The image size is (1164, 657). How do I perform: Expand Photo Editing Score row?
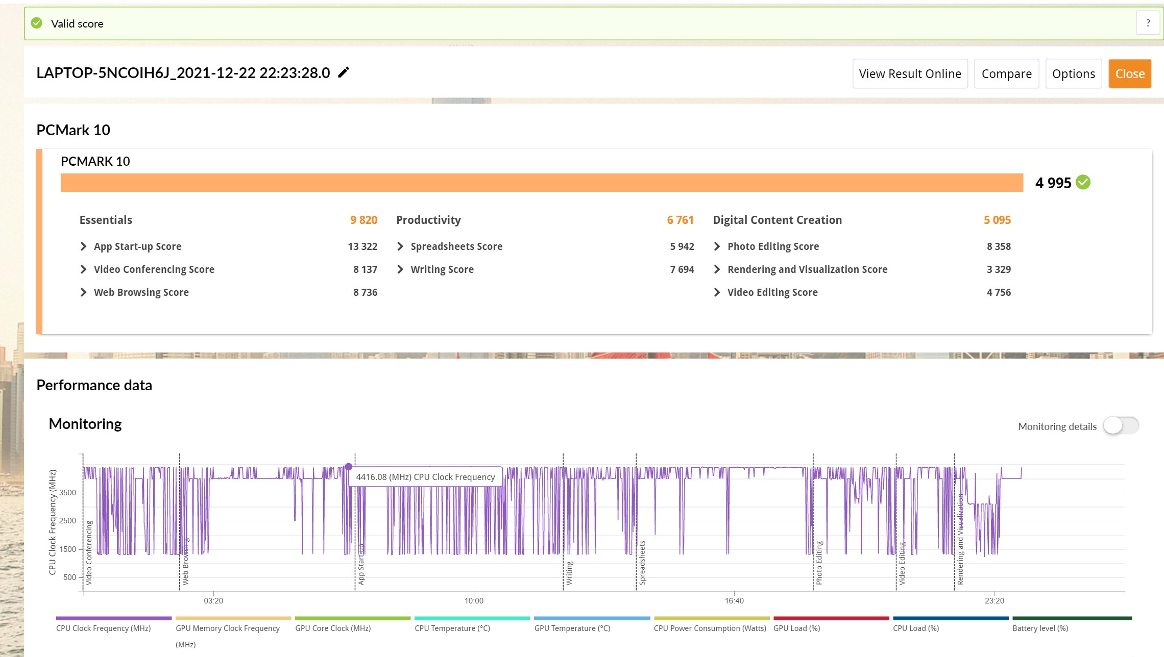pos(717,246)
